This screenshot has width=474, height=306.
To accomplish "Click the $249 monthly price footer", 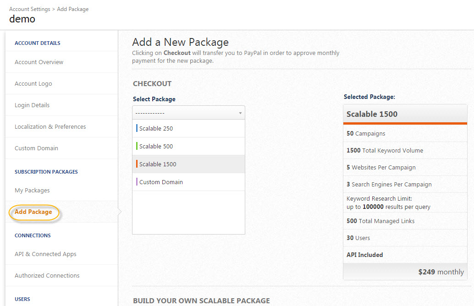I will point(441,272).
